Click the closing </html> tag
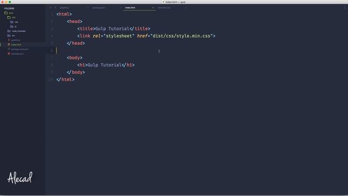348x196 pixels. [65, 79]
